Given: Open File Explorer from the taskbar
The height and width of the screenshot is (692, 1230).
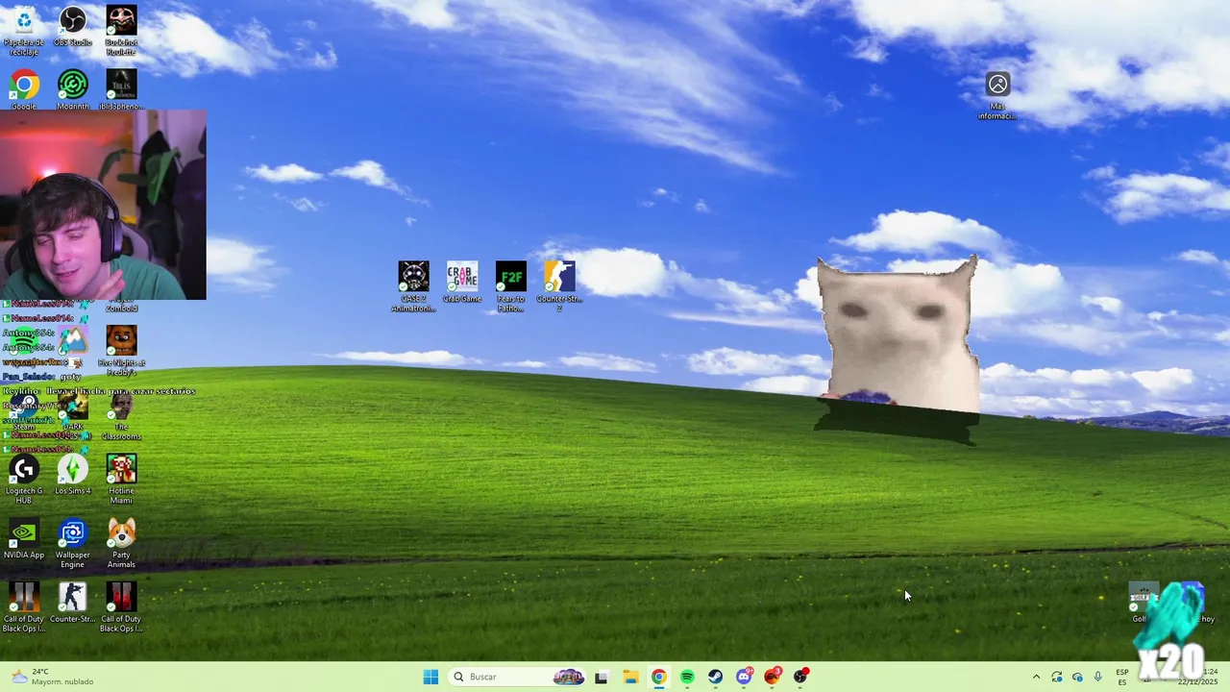Looking at the screenshot, I should 630,677.
